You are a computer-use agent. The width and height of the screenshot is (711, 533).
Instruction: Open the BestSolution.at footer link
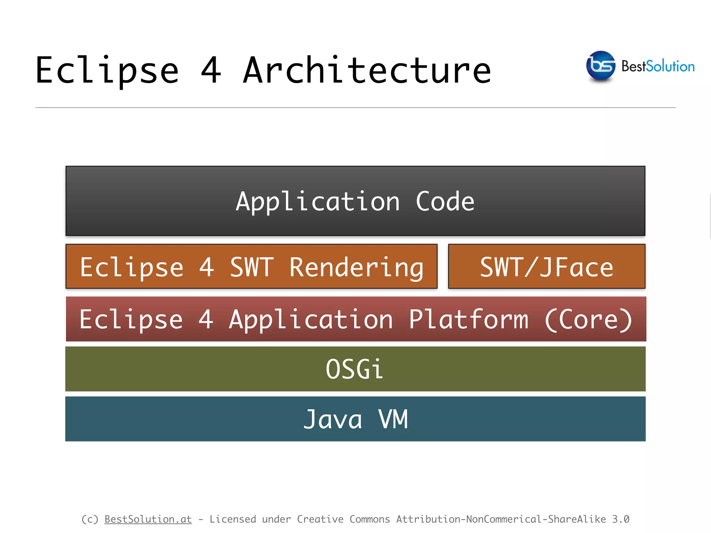[148, 519]
